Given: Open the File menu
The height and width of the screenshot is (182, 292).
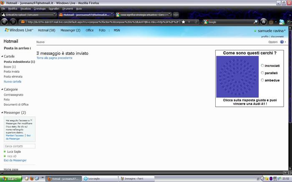Looking at the screenshot, I should point(3,9).
